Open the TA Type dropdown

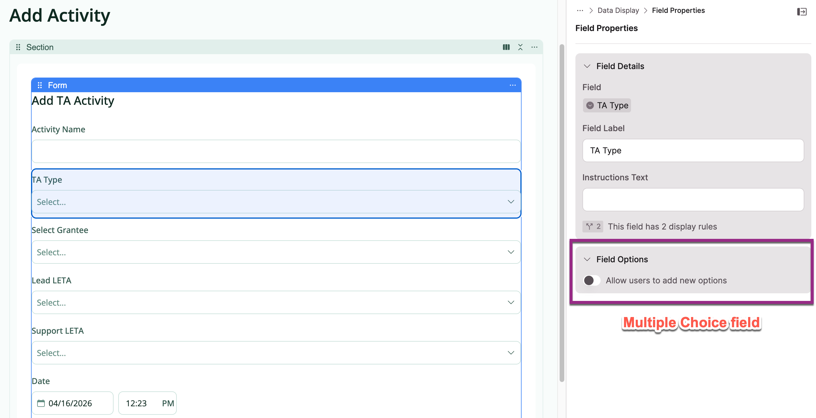[x=276, y=202]
